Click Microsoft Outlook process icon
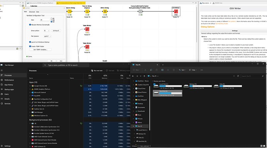Viewport: 267px width, 148px height. tap(33, 92)
